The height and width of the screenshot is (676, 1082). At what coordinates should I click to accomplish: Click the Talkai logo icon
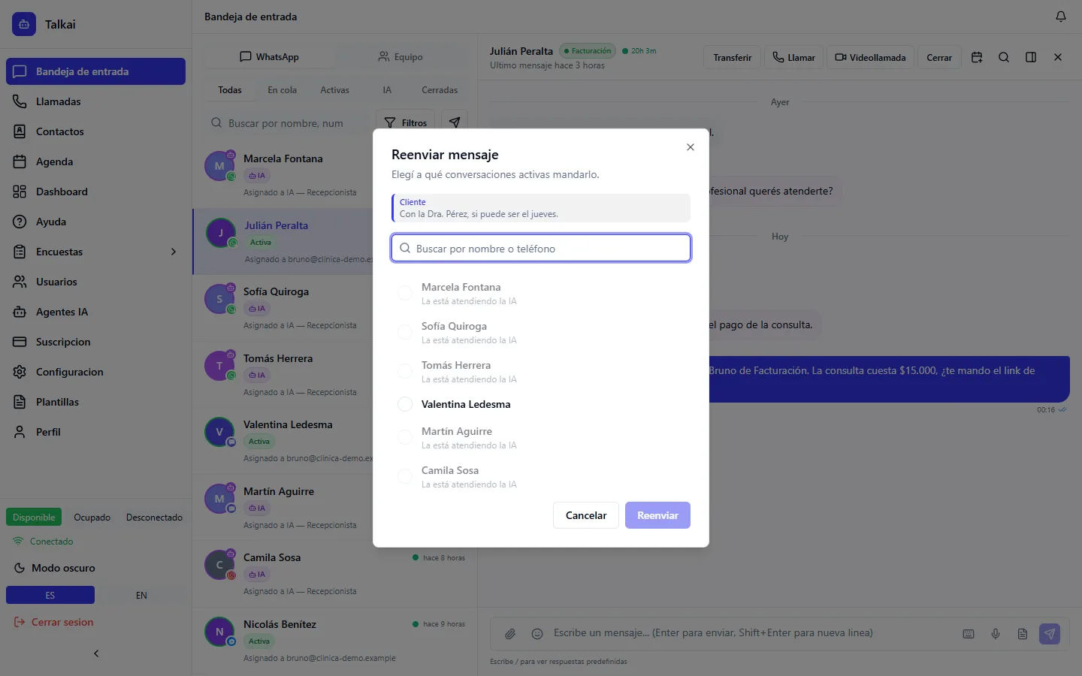pyautogui.click(x=24, y=24)
